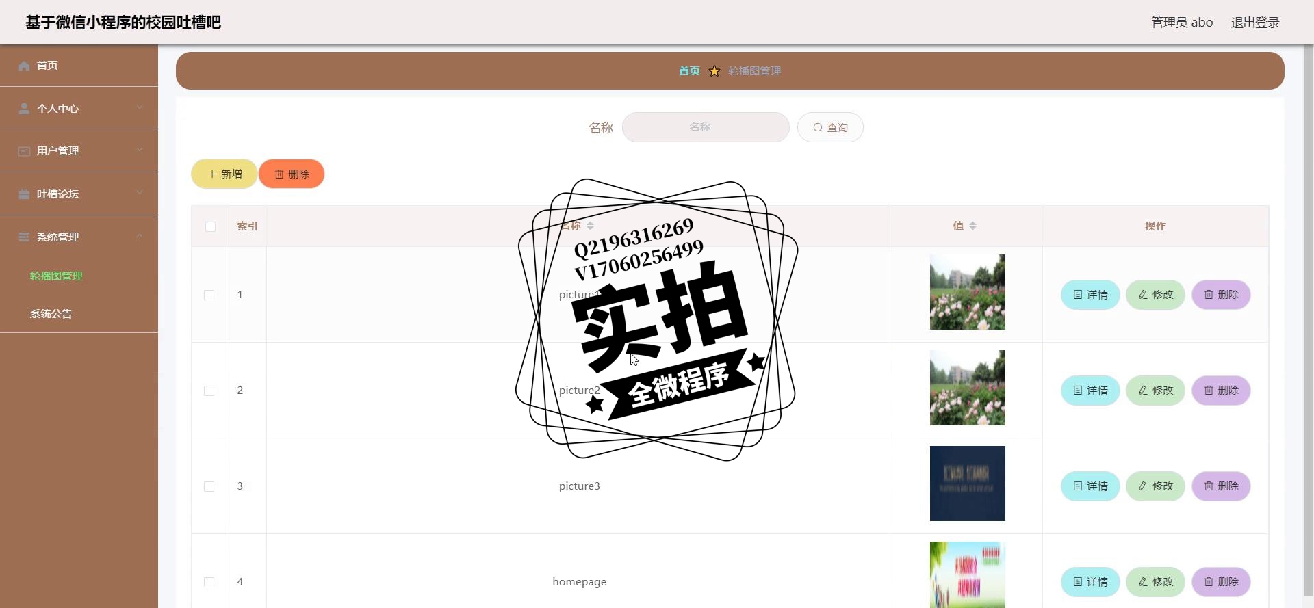
Task: Click 修改 for picture3 row
Action: coord(1156,486)
